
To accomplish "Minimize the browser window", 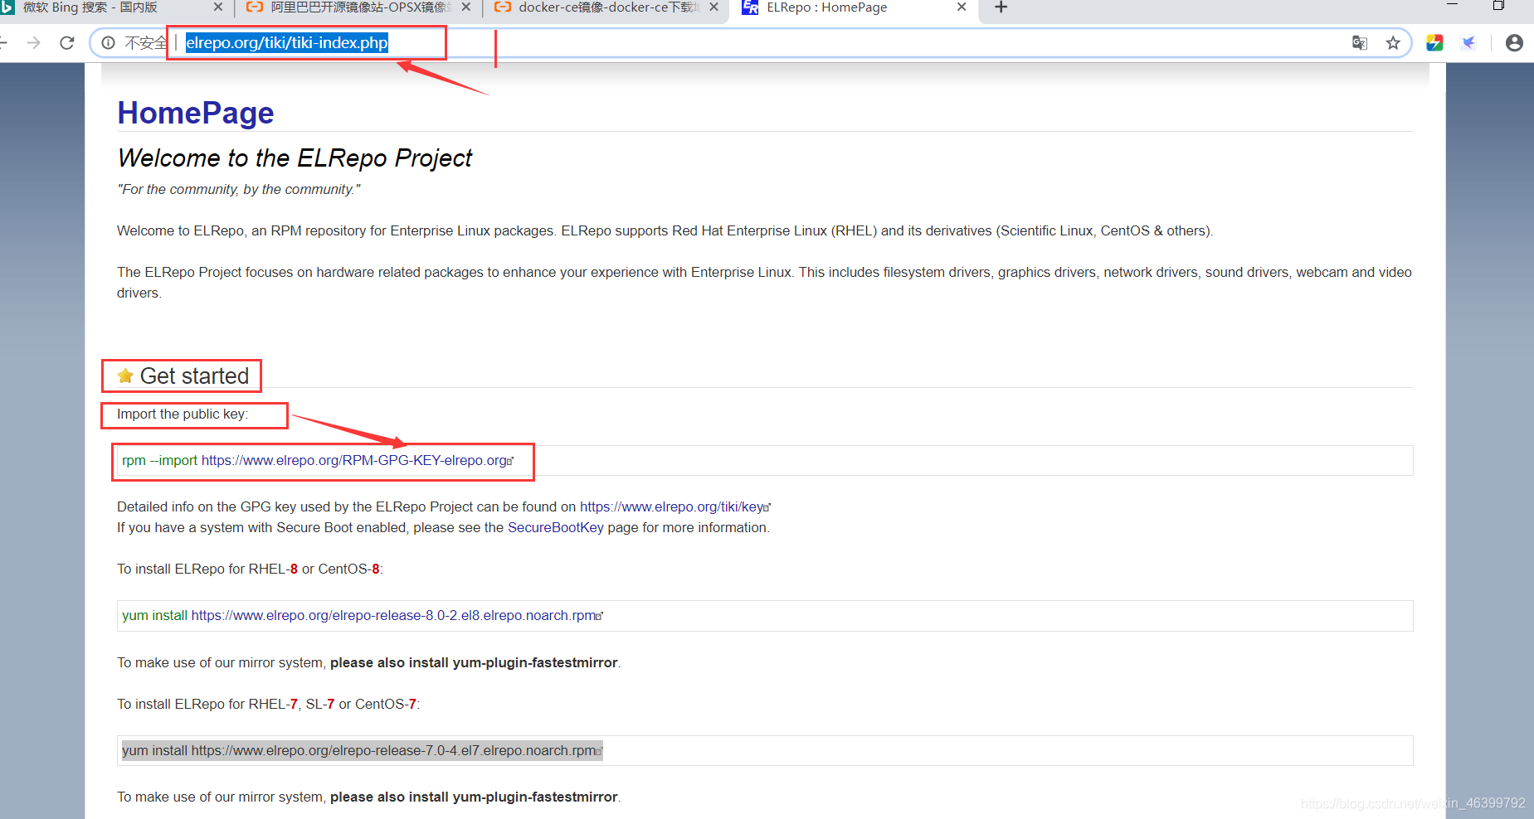I will pos(1452,6).
